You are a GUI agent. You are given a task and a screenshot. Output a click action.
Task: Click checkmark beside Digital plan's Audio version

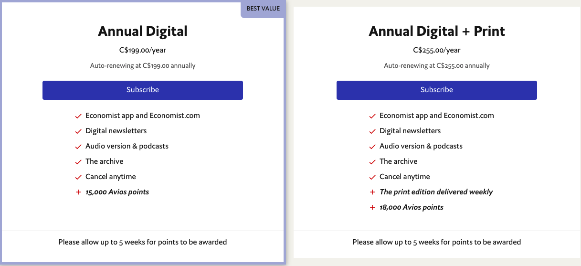[x=78, y=147]
